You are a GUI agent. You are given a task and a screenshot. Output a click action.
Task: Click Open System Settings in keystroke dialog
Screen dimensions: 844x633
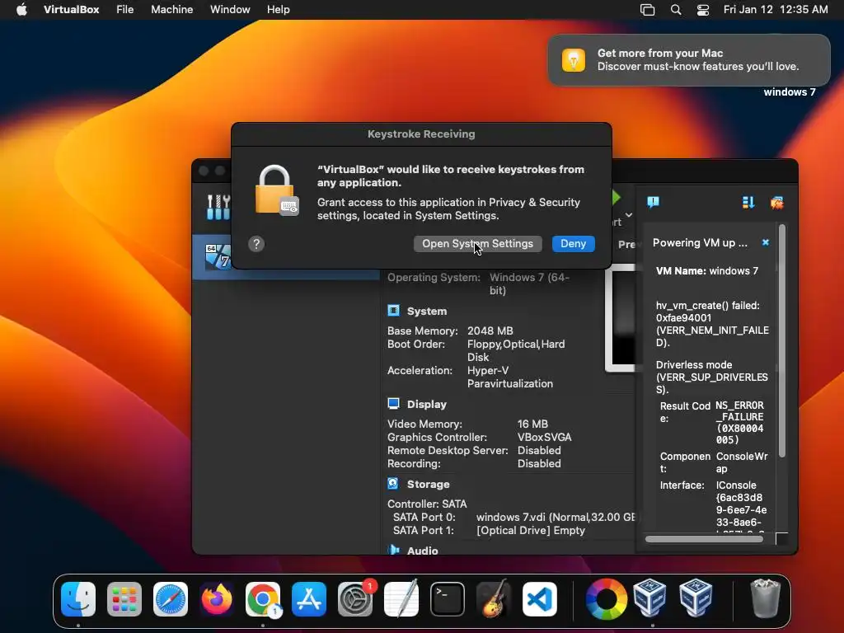(477, 244)
